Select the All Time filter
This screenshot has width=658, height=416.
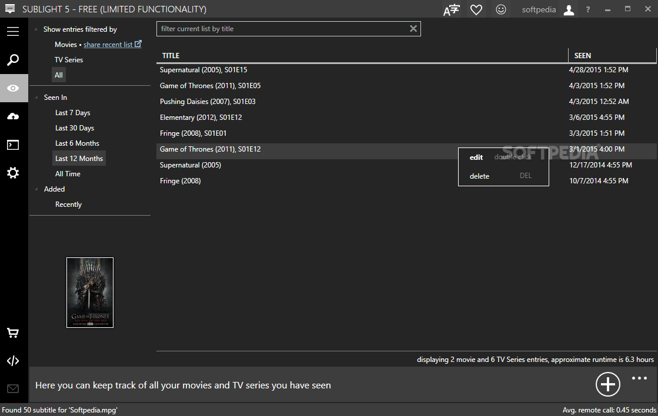(68, 173)
